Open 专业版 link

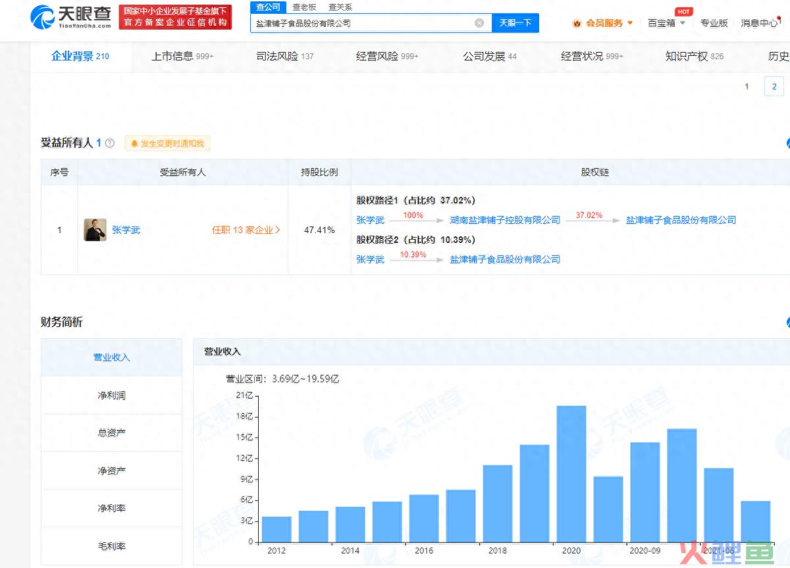[714, 23]
